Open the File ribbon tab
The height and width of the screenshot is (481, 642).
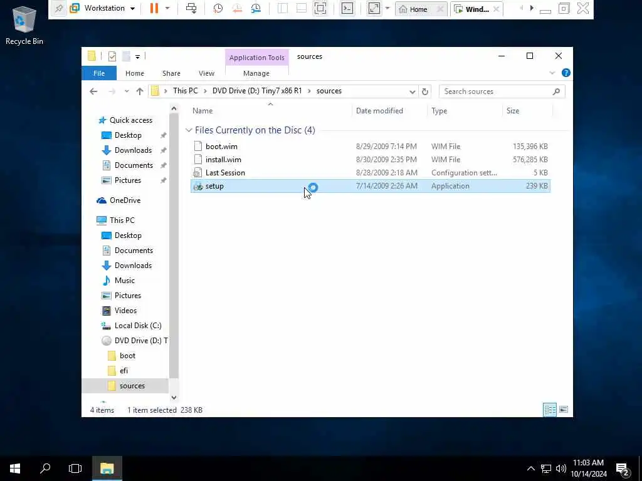pyautogui.click(x=99, y=73)
